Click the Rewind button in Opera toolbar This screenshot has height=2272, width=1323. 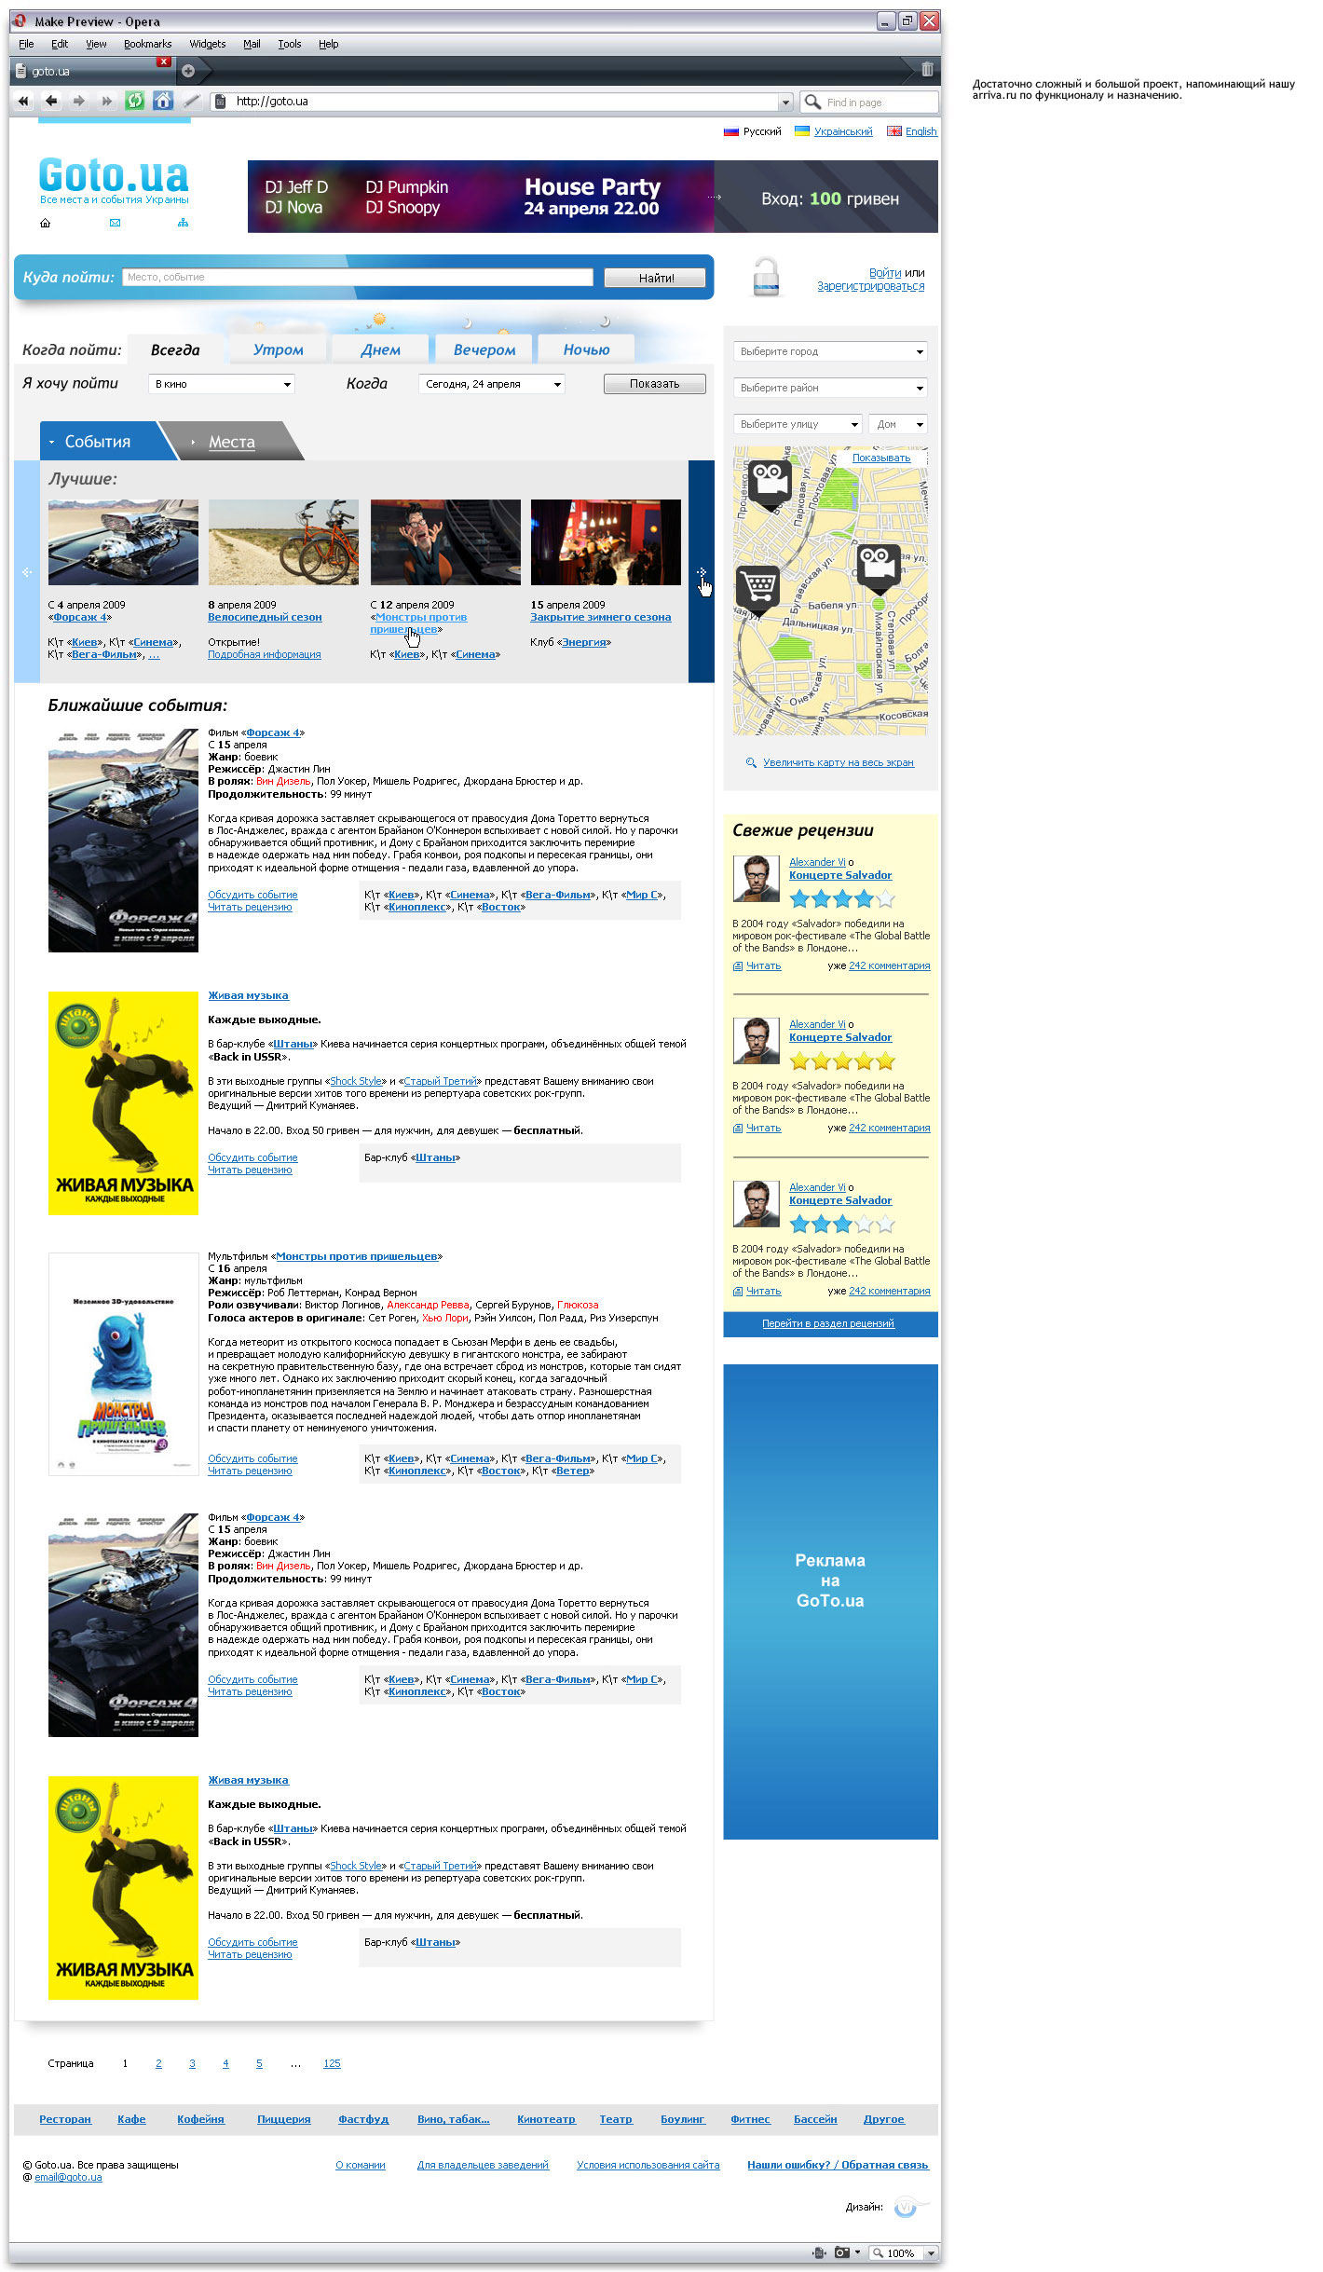click(23, 102)
